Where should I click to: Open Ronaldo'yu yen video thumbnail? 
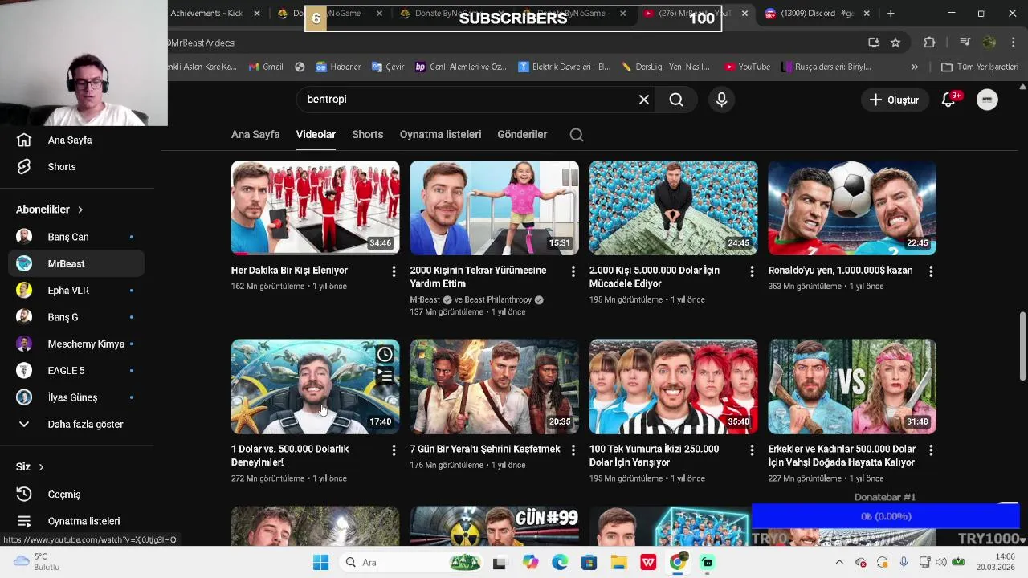pos(852,208)
